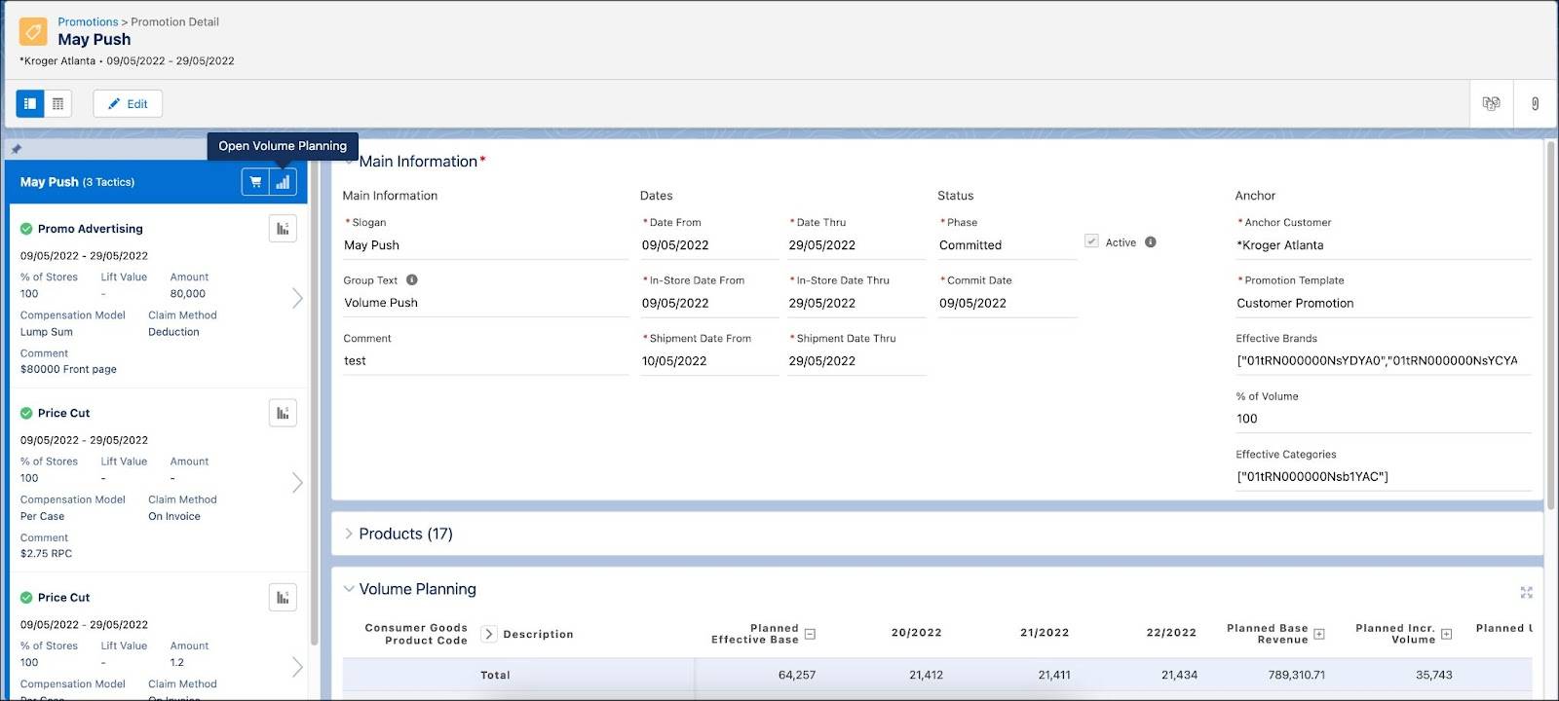Image resolution: width=1559 pixels, height=701 pixels.
Task: Click the Date From field 09/05/2022
Action: pyautogui.click(x=709, y=245)
